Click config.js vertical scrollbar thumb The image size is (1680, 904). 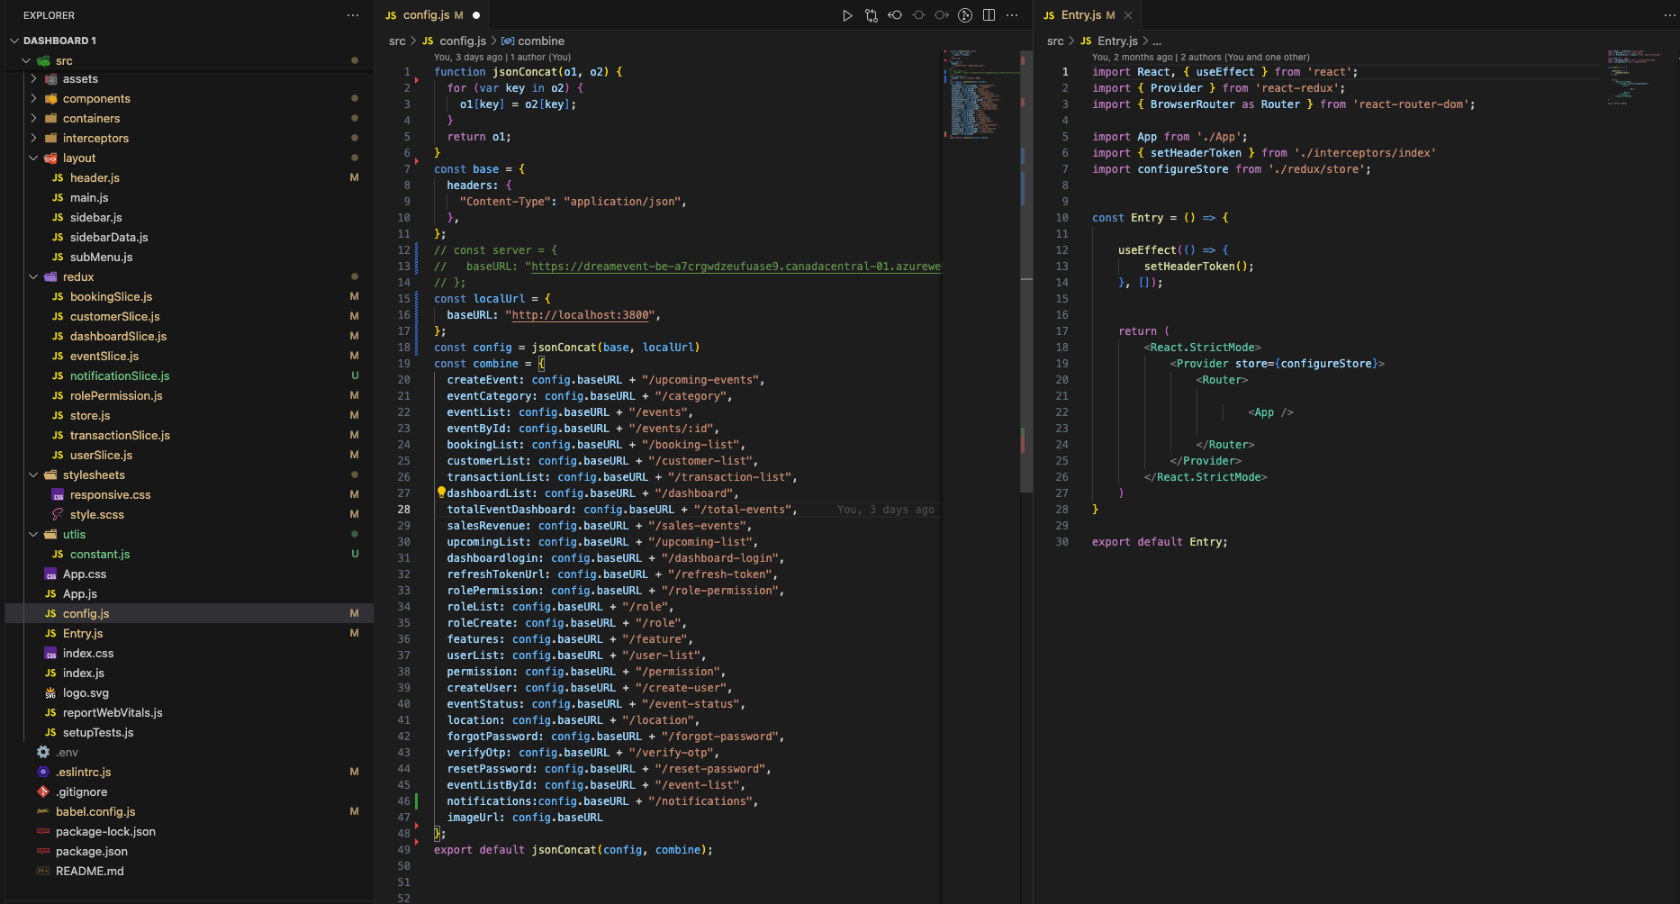[x=1025, y=270]
